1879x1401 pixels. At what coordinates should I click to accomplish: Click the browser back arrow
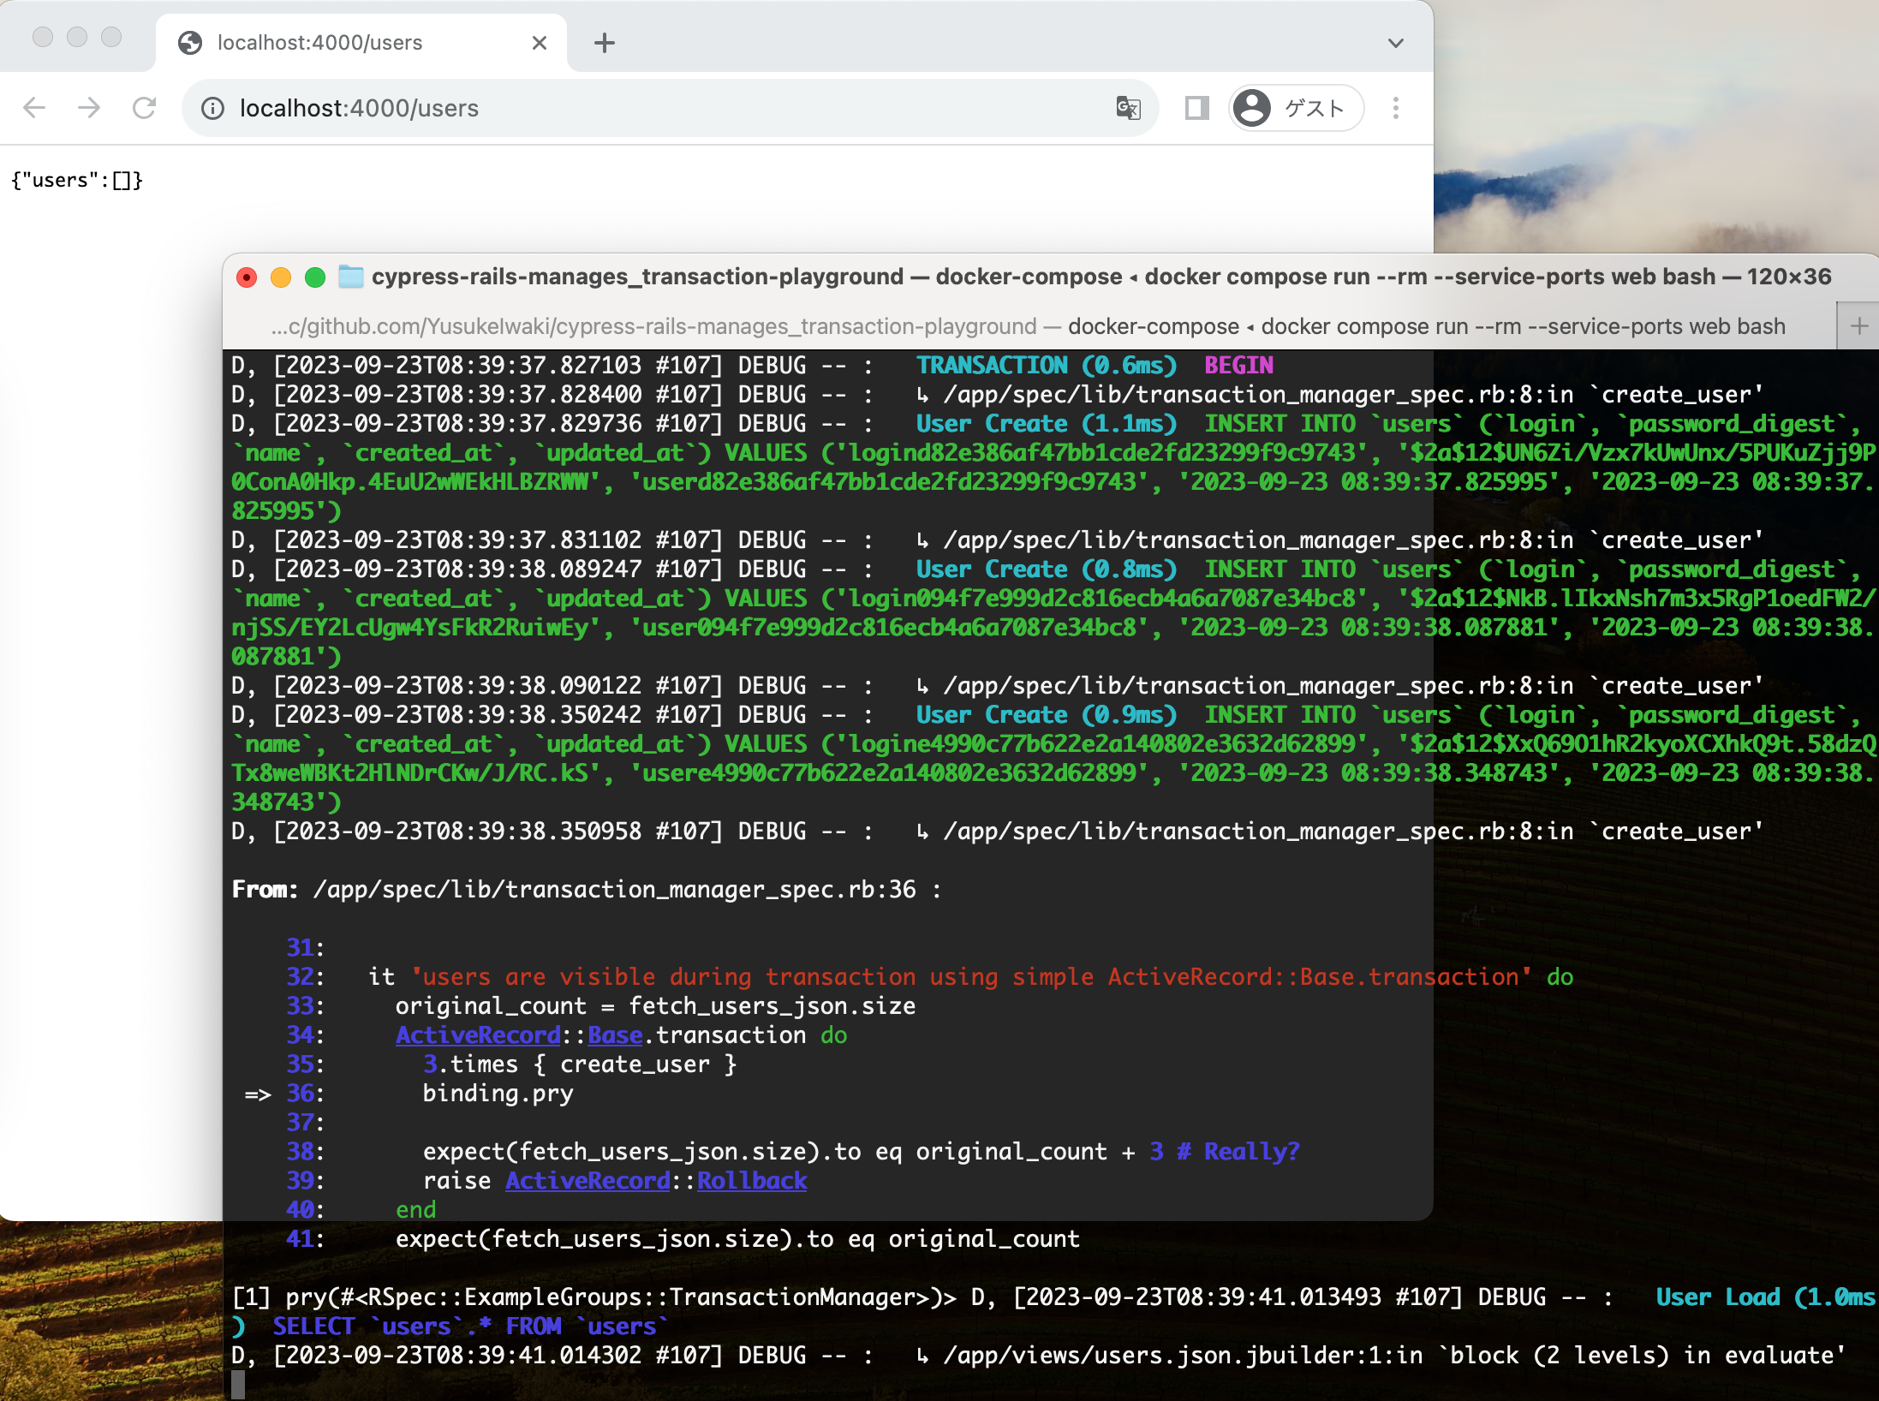point(34,108)
